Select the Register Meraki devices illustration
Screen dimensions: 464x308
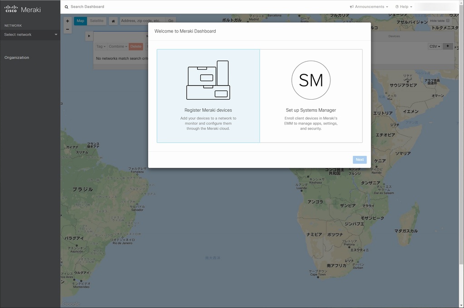click(x=208, y=80)
